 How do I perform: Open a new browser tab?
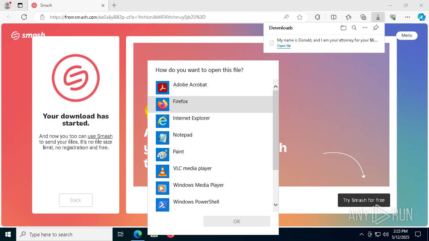pos(114,5)
